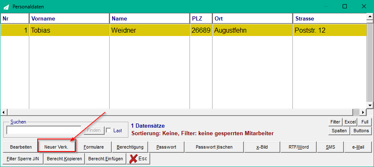Click row number 1 cell
The image size is (374, 167).
(x=15, y=30)
